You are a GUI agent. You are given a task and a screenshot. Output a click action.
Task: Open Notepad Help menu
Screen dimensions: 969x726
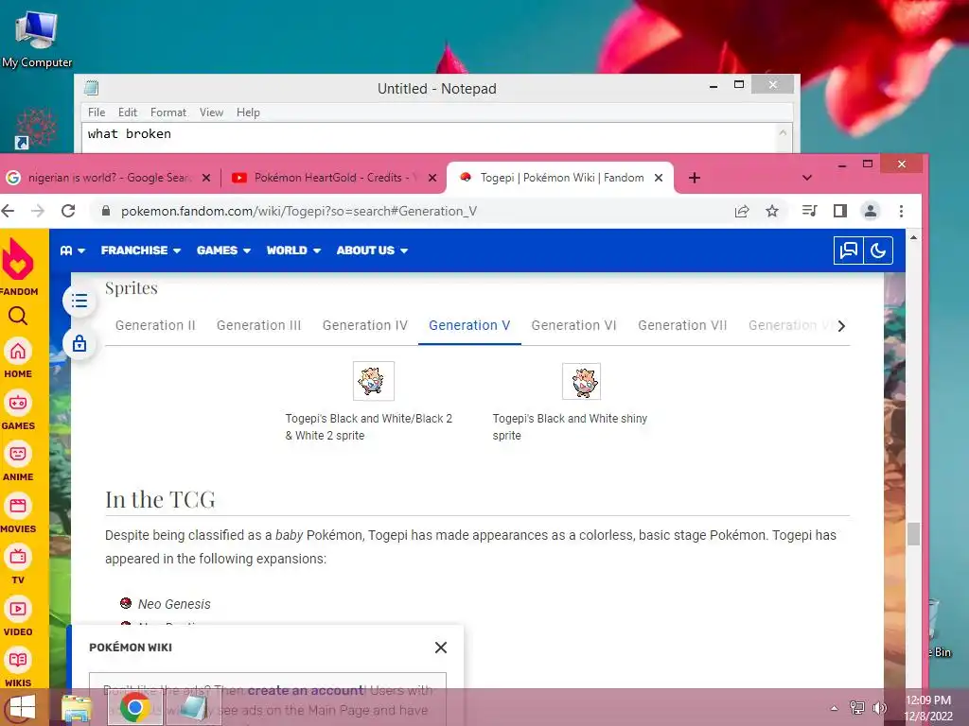(x=248, y=112)
